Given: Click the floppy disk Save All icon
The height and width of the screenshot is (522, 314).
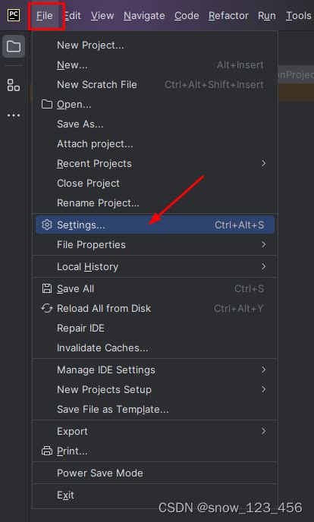Looking at the screenshot, I should point(47,288).
